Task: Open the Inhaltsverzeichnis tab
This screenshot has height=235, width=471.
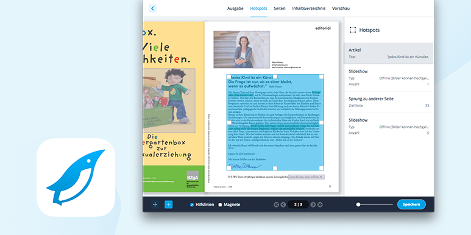Action: point(309,9)
